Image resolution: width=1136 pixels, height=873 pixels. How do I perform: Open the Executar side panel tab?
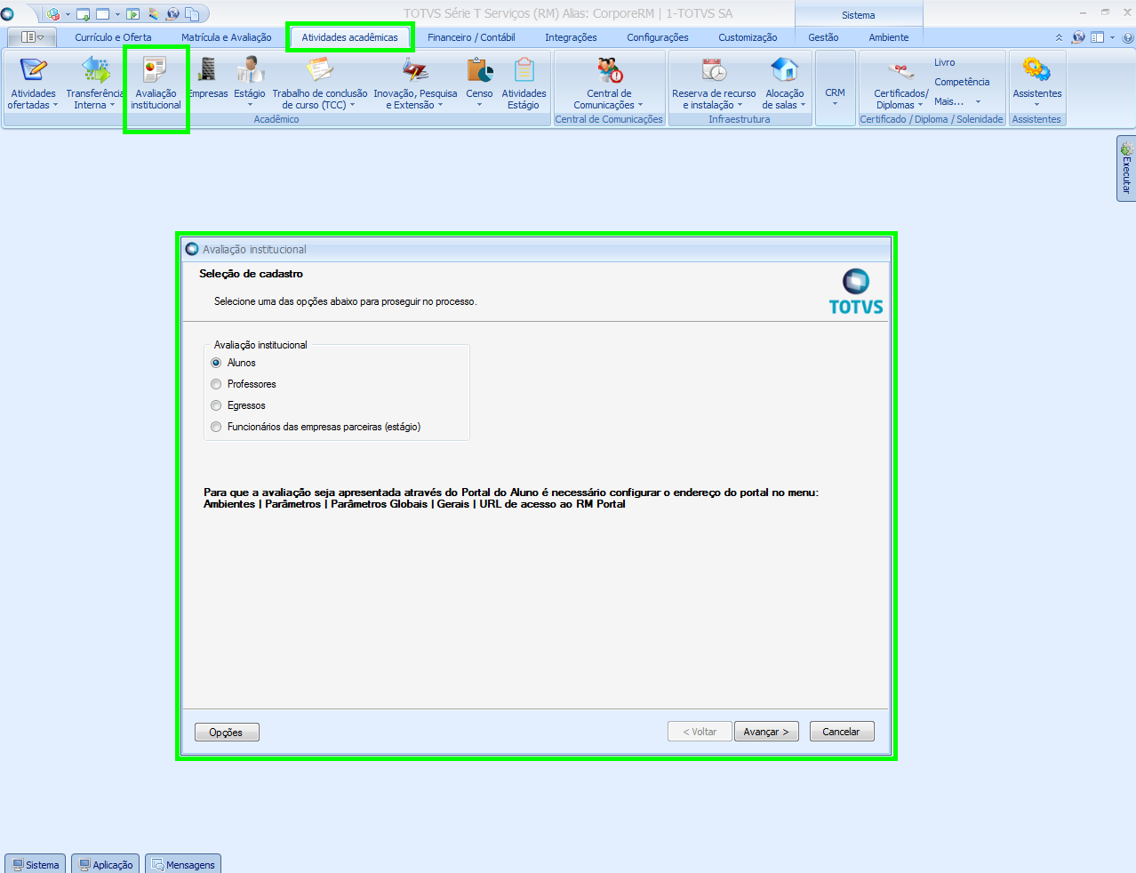1126,169
